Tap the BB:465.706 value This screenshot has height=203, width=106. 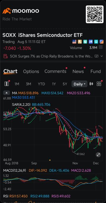pos(41,105)
